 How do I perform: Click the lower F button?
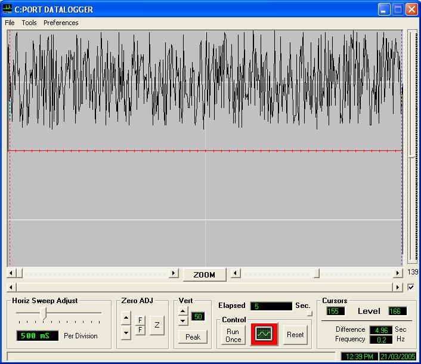pyautogui.click(x=140, y=330)
